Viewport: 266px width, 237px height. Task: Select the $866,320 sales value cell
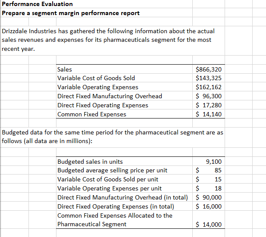click(209, 69)
